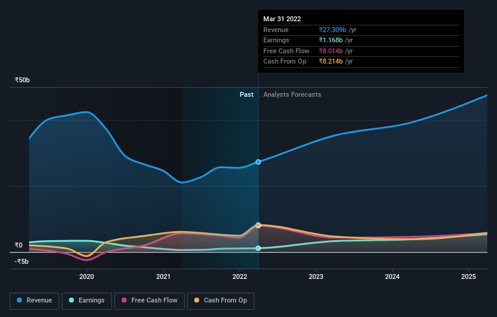Click the ₹27.309b revenue value in tooltip
This screenshot has width=497, height=317.
[332, 30]
